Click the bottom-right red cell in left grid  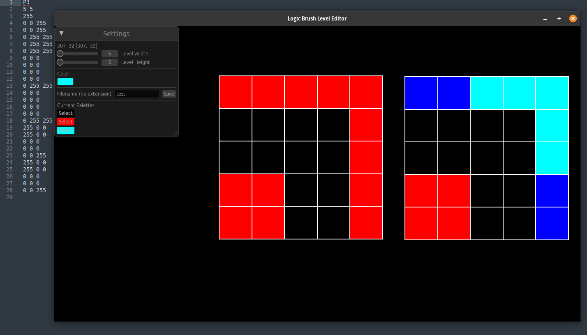[366, 223]
